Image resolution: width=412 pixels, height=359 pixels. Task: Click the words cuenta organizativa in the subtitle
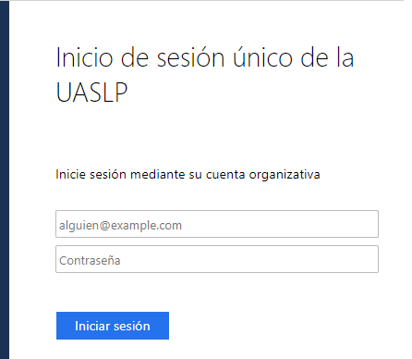tap(263, 175)
